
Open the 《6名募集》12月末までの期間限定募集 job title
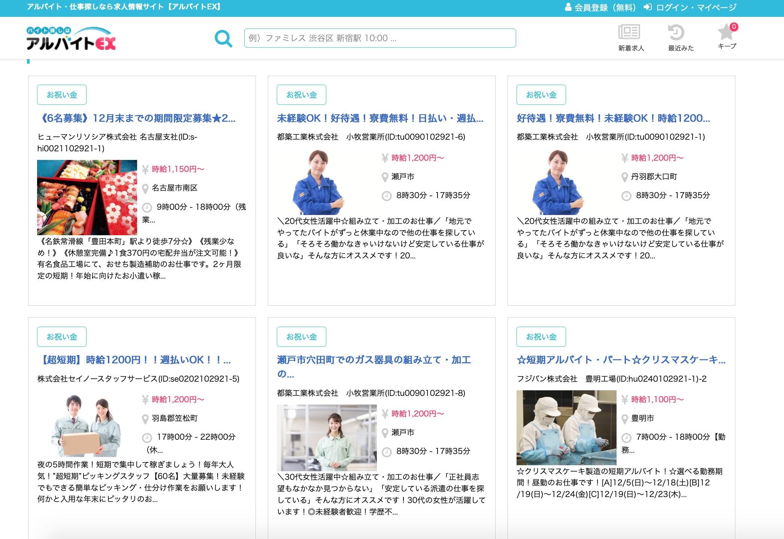click(136, 118)
